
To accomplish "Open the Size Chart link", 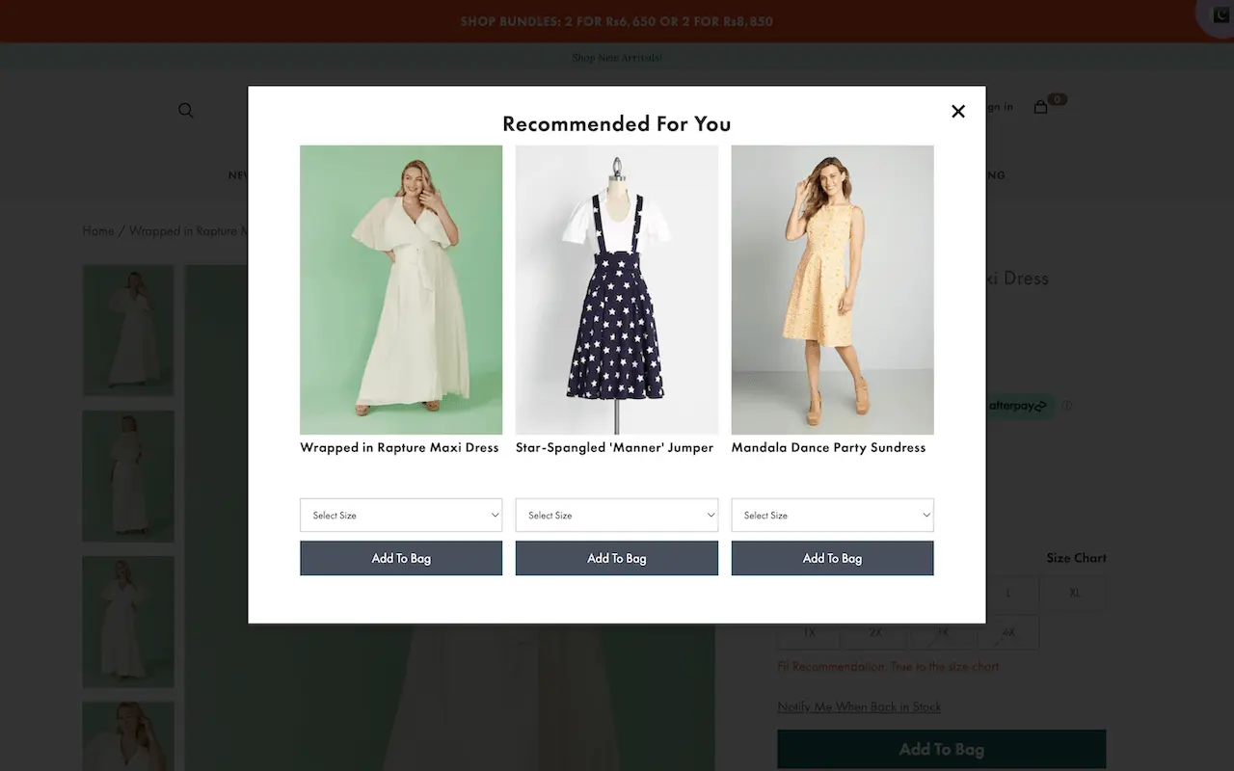I will point(1076,557).
